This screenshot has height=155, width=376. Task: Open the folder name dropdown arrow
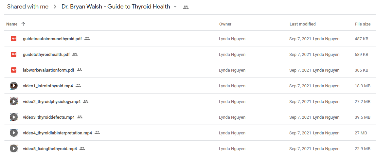pos(175,7)
